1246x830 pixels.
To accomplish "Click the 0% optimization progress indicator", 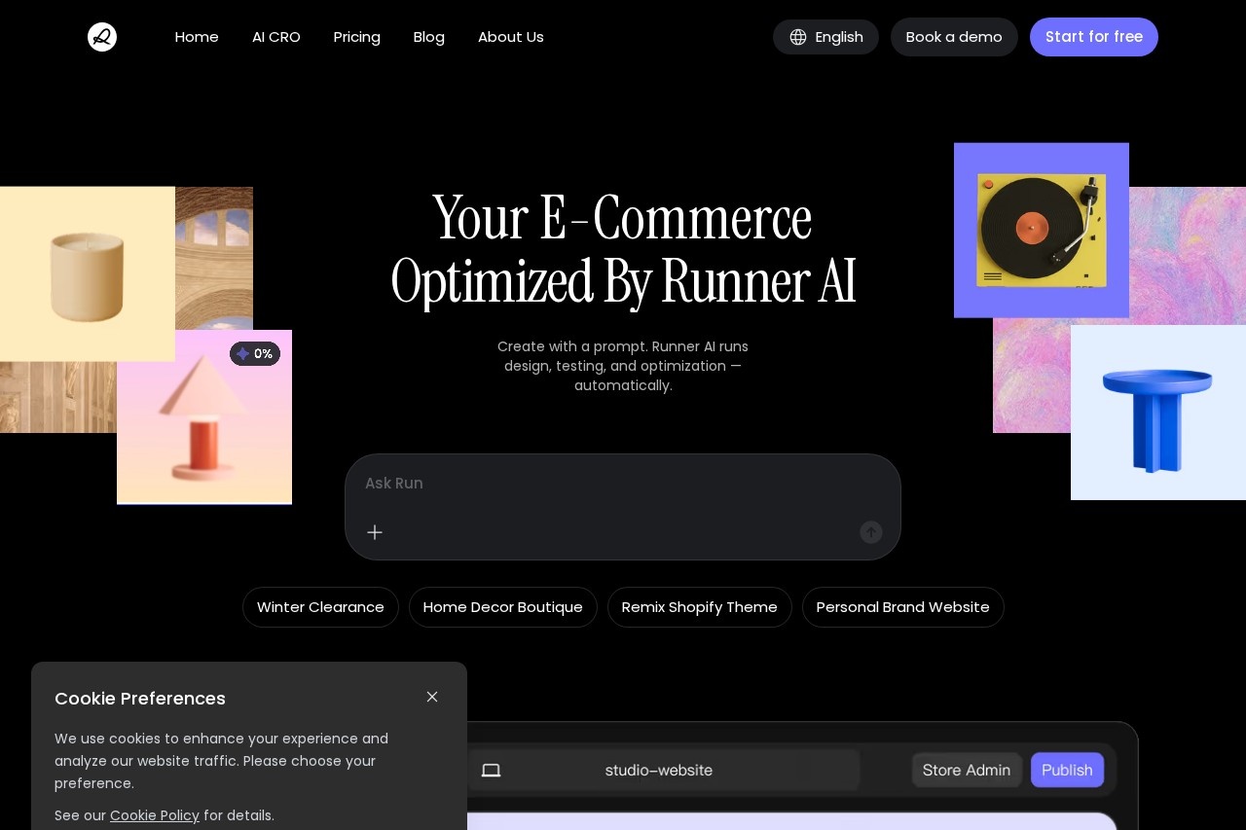I will [x=255, y=353].
